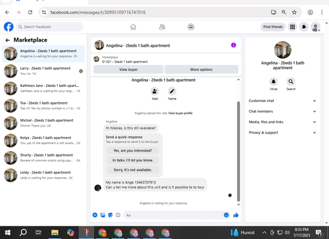Send quick reply 'Sorry, it's not available.'
This screenshot has height=239, width=329.
[133, 170]
